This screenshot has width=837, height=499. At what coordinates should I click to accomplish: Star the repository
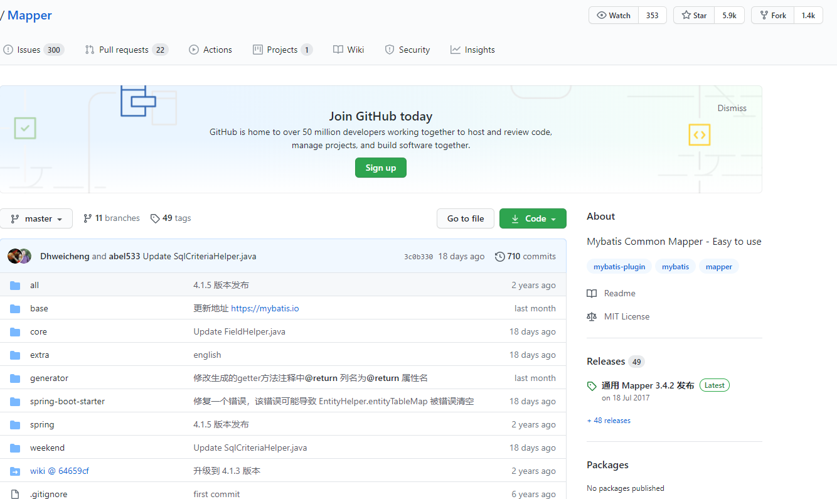(x=694, y=16)
